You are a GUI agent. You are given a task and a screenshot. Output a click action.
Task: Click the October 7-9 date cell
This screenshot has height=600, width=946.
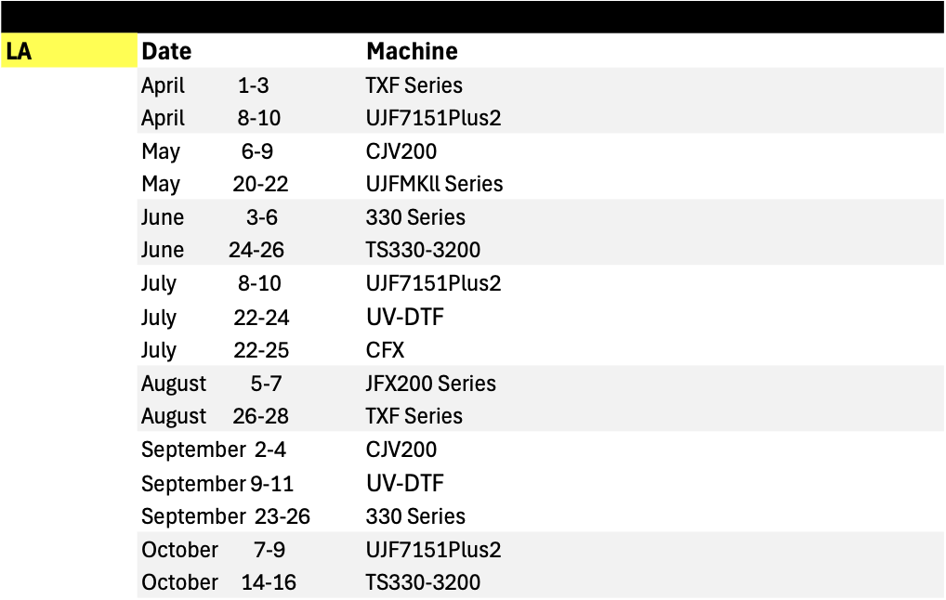(214, 549)
